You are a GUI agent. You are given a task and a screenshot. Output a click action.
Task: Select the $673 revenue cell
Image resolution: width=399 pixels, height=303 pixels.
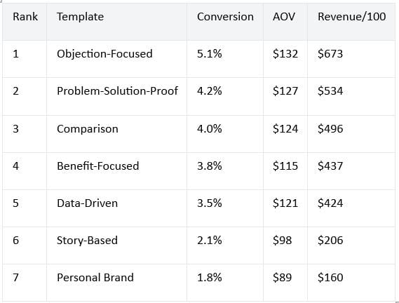(330, 54)
